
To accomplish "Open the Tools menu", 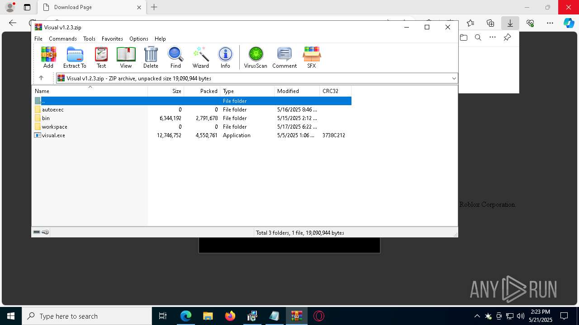I will [89, 39].
